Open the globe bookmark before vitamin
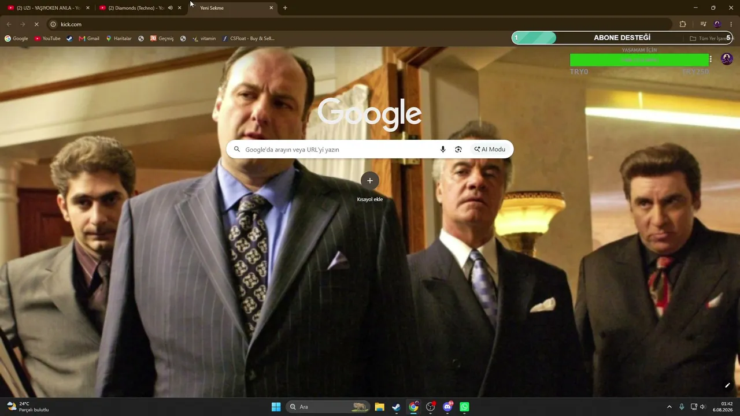 [x=183, y=39]
